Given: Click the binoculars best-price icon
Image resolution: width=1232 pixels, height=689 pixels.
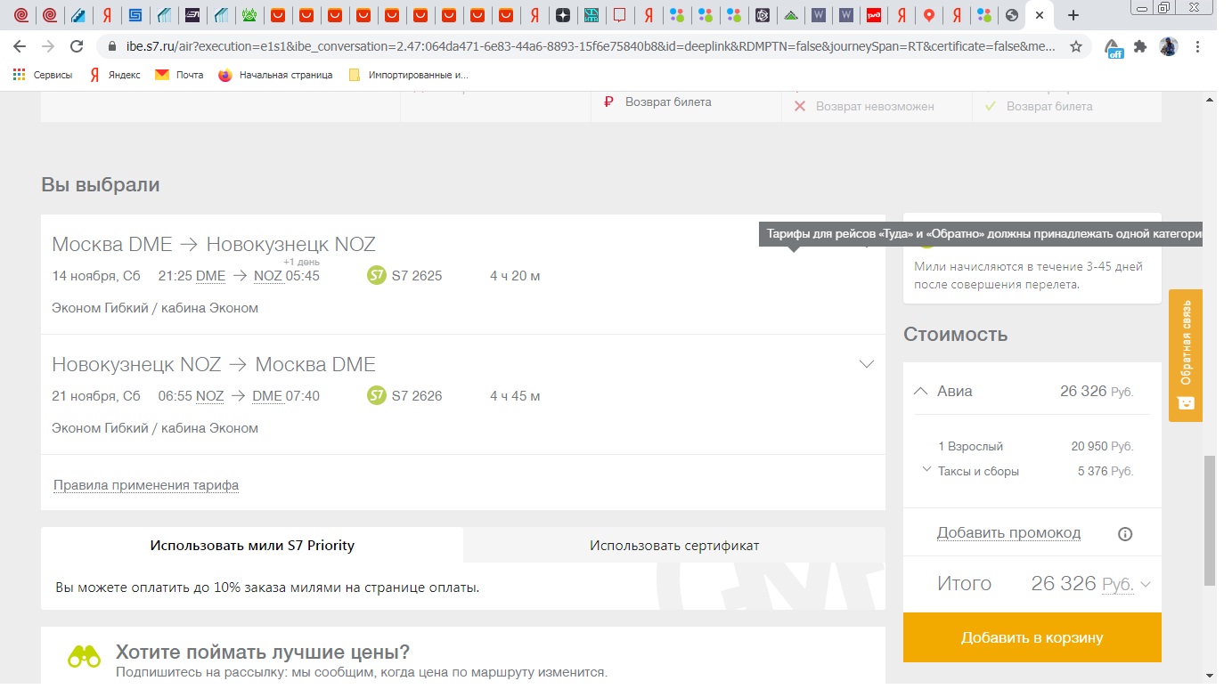Looking at the screenshot, I should click(x=85, y=658).
